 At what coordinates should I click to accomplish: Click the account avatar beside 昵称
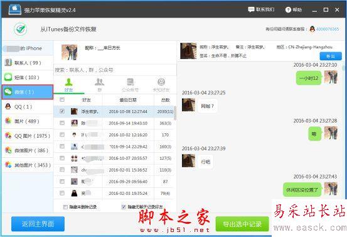coord(70,52)
